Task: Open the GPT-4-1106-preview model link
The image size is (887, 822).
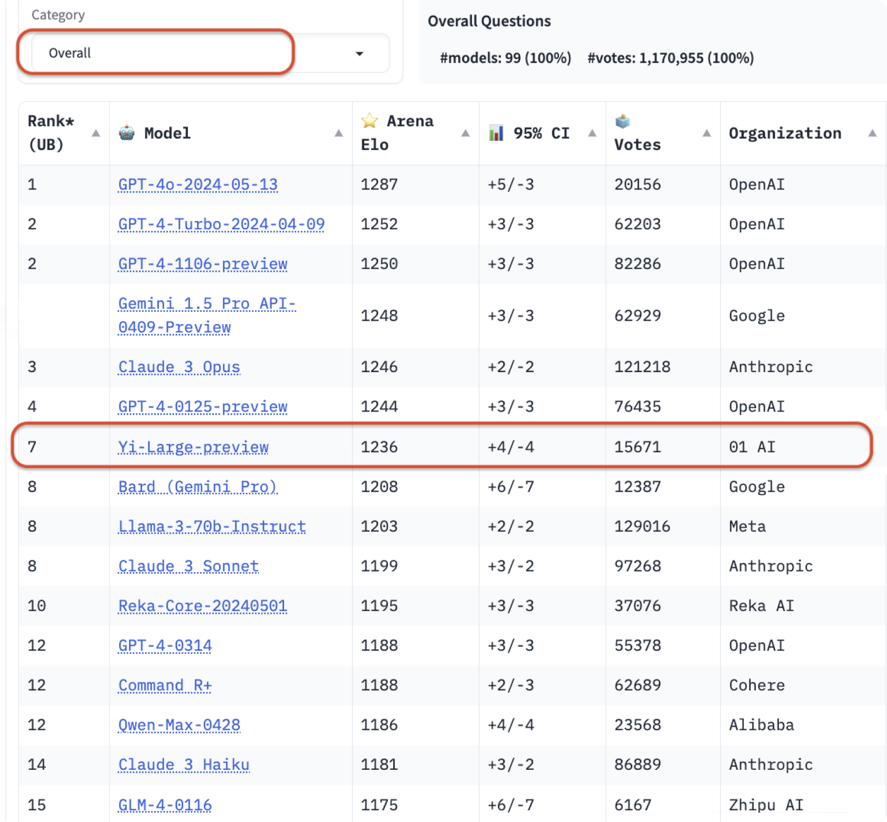Action: (203, 264)
